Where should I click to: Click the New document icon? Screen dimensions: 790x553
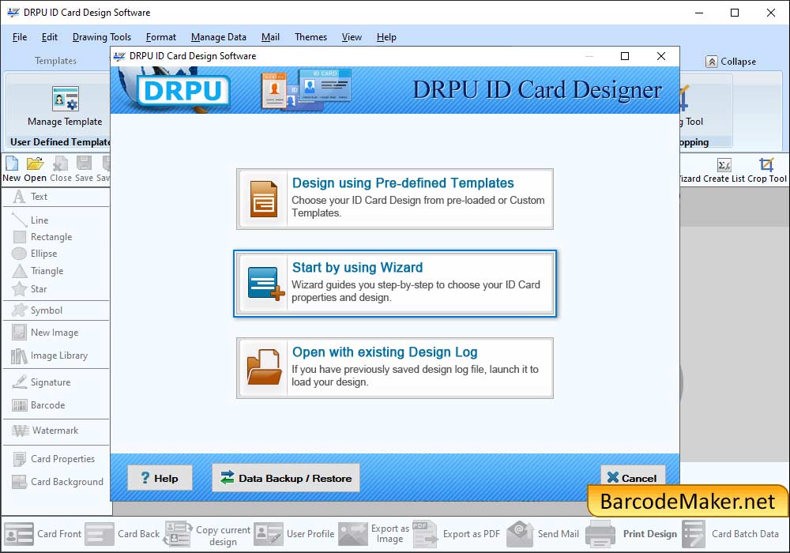12,164
